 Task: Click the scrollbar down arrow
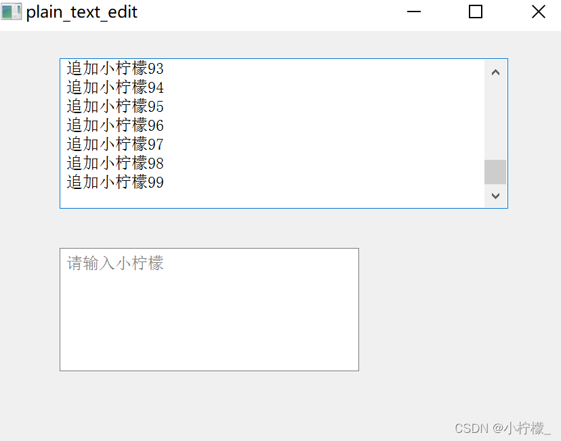[x=495, y=196]
